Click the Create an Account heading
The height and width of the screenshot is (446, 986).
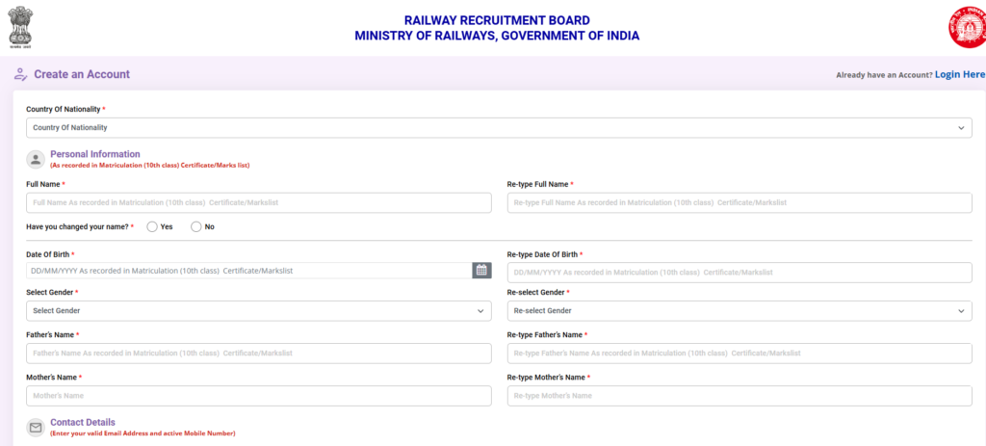(x=82, y=74)
